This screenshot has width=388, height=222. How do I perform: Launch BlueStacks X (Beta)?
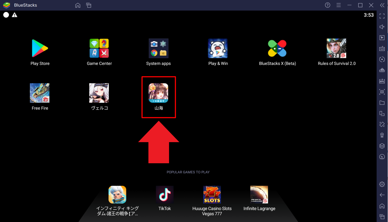point(277,48)
